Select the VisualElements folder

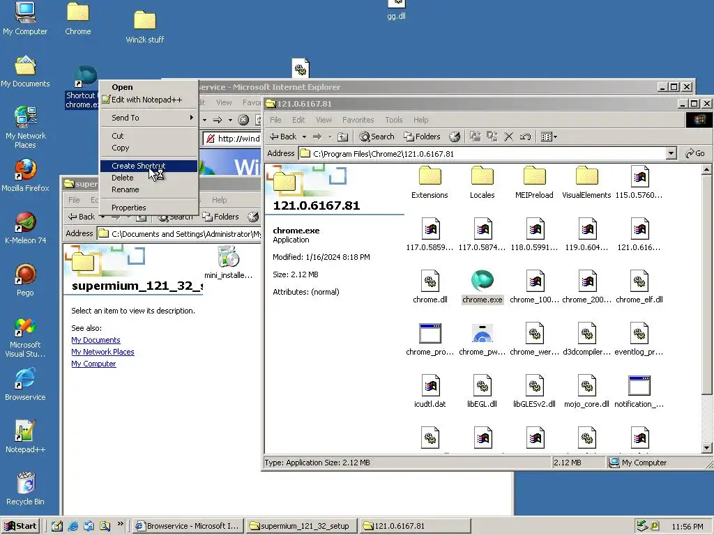click(586, 182)
